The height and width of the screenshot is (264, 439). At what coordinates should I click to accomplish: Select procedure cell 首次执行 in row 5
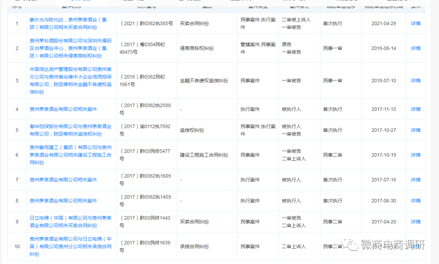333,130
